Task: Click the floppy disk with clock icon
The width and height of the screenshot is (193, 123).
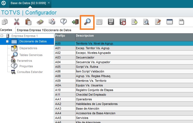Action: click(123, 22)
